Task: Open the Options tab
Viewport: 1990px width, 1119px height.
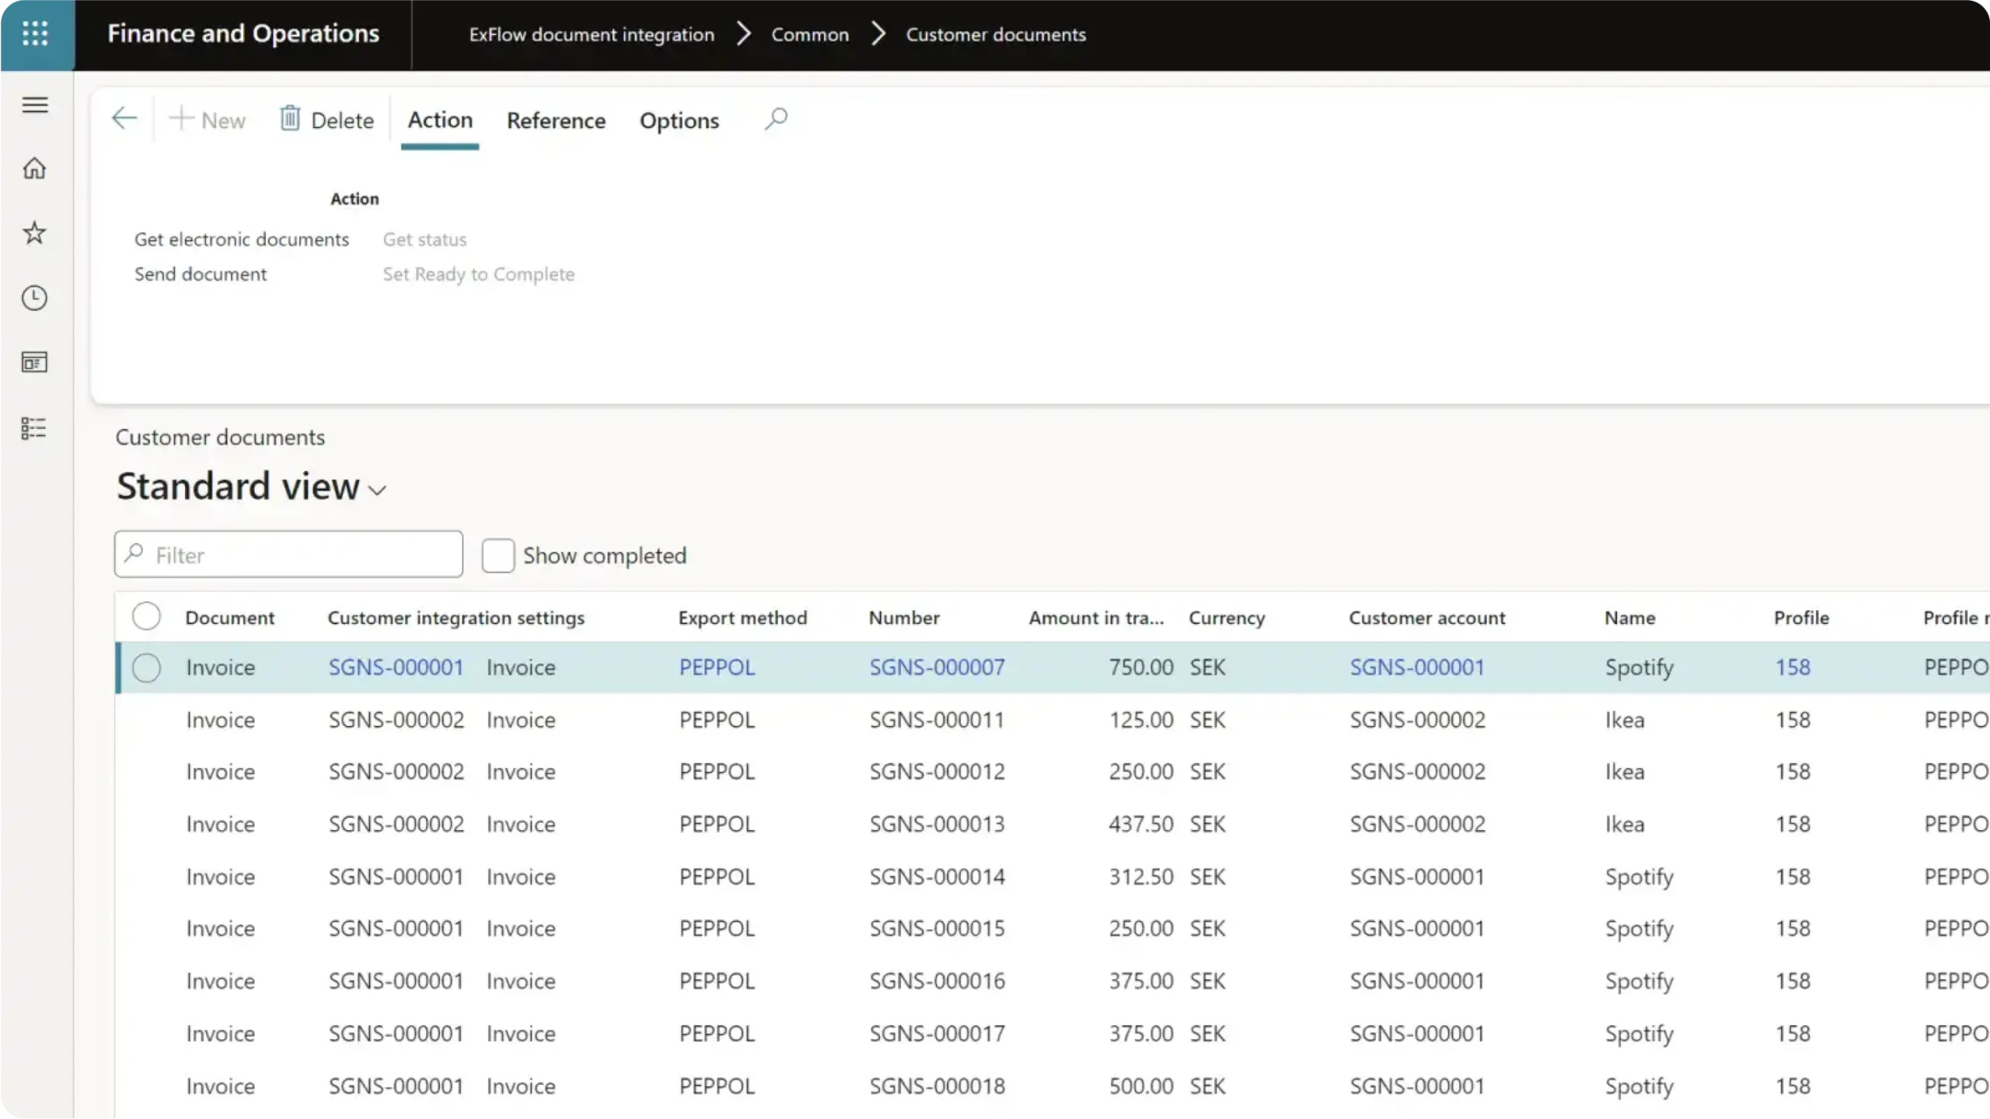Action: [x=678, y=120]
